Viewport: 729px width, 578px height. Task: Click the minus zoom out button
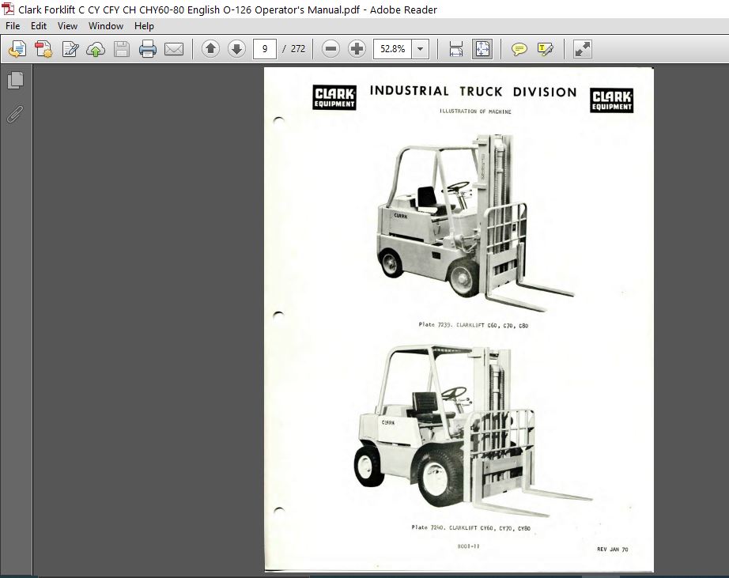[x=331, y=48]
